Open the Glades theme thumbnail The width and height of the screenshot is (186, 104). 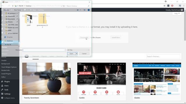(x=157, y=79)
